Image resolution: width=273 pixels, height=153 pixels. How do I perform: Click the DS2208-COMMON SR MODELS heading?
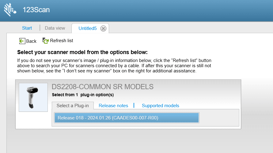point(103,87)
